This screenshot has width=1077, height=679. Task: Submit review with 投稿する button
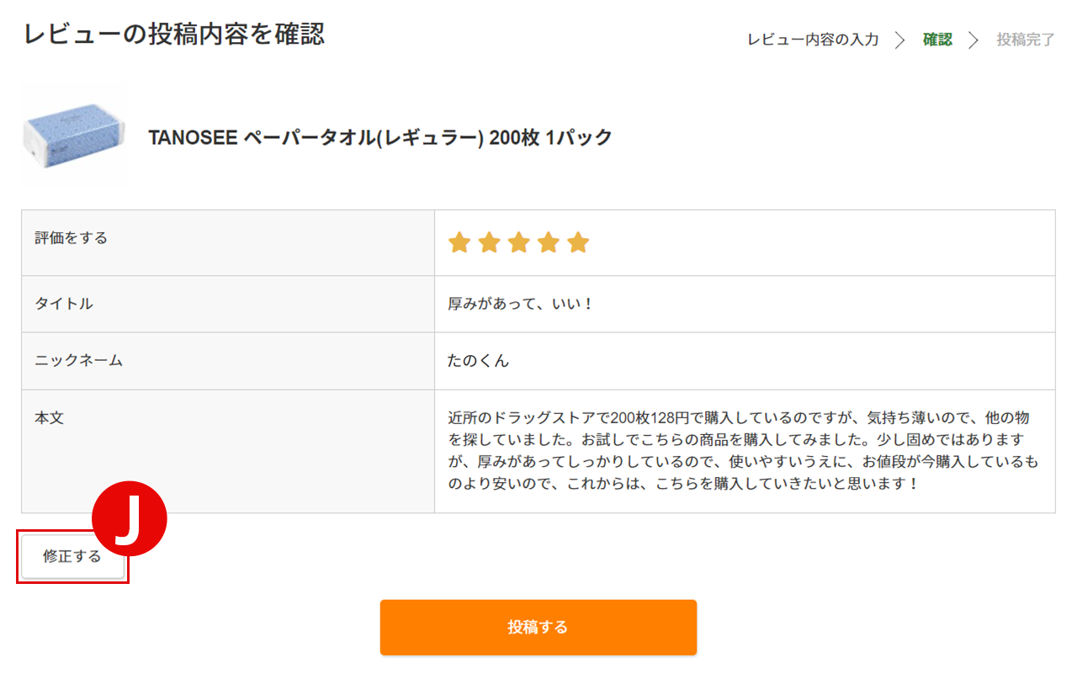pyautogui.click(x=538, y=627)
